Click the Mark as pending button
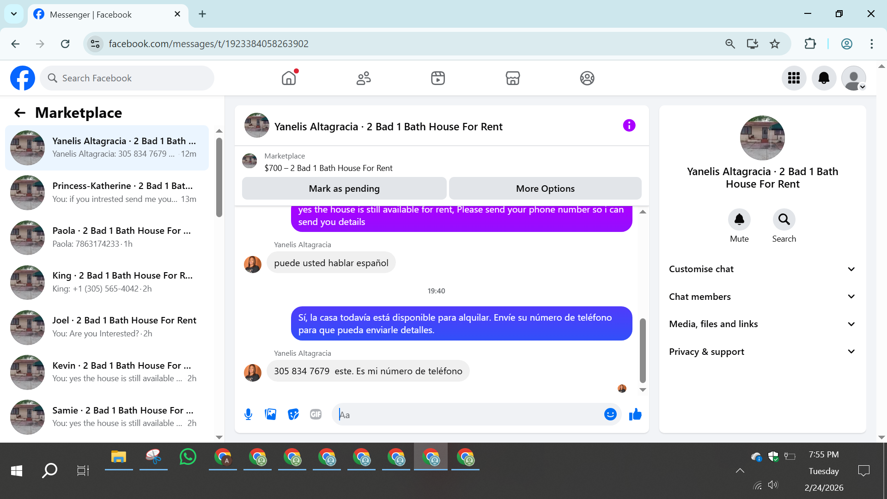This screenshot has width=887, height=499. 344,189
